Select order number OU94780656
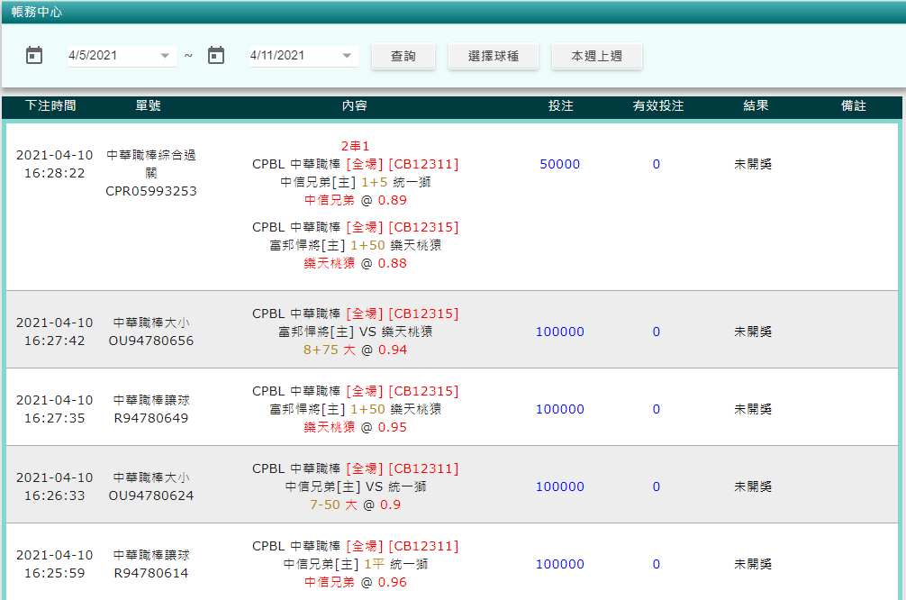 pyautogui.click(x=151, y=341)
